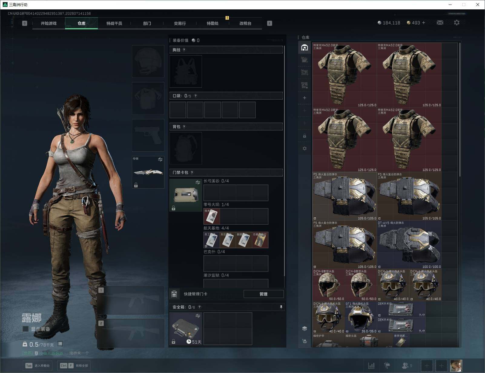
Task: Switch to the 特战干员 tab
Action: pos(114,23)
